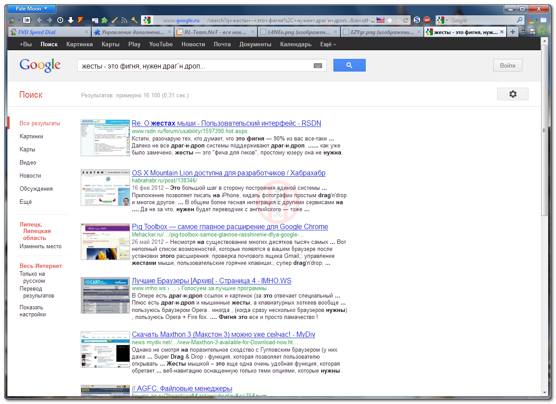556x404 pixels.
Task: Go forward using the right arrow
Action: (x=50, y=20)
